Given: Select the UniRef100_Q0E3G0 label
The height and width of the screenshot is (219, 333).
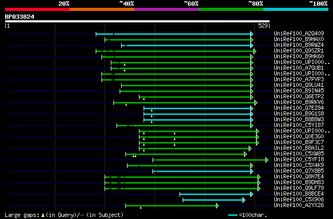Looking at the screenshot, I should pos(299,137).
